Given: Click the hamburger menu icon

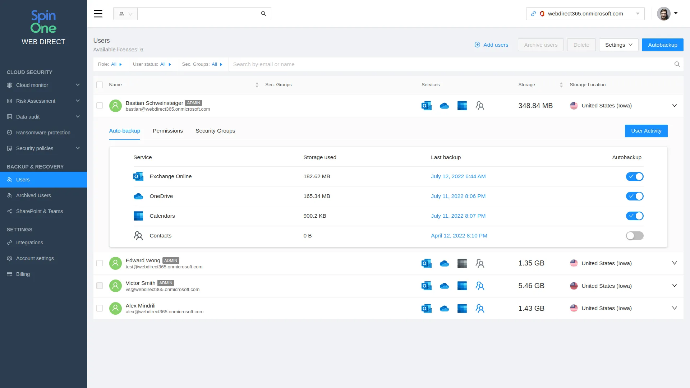Looking at the screenshot, I should pyautogui.click(x=98, y=14).
